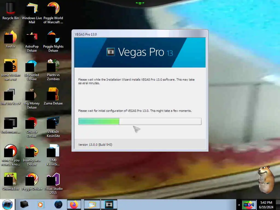Screen dimensions: 280x210
Task: Select the ChomikBox desktop icon
Action: click(11, 182)
